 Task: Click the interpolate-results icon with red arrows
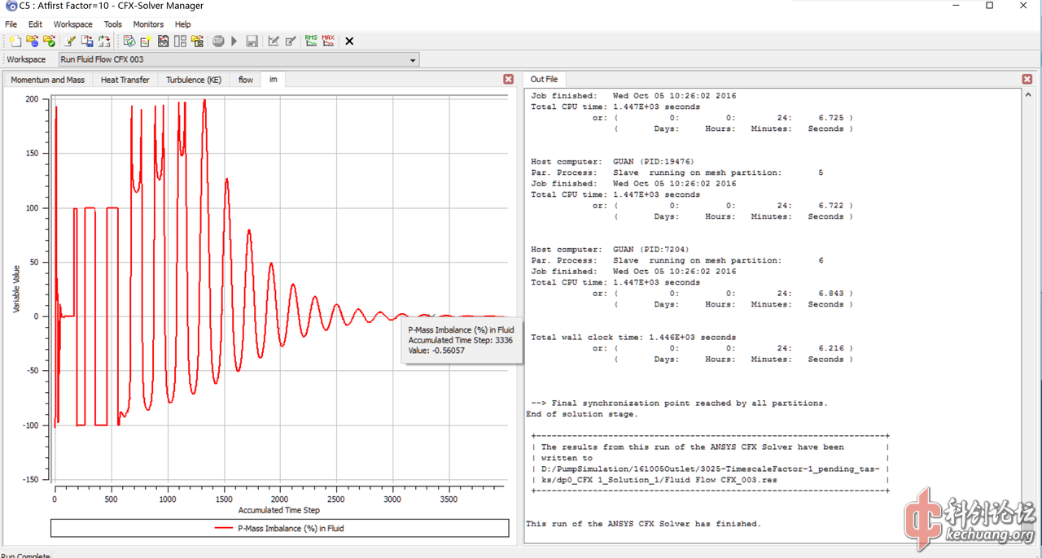[x=104, y=41]
